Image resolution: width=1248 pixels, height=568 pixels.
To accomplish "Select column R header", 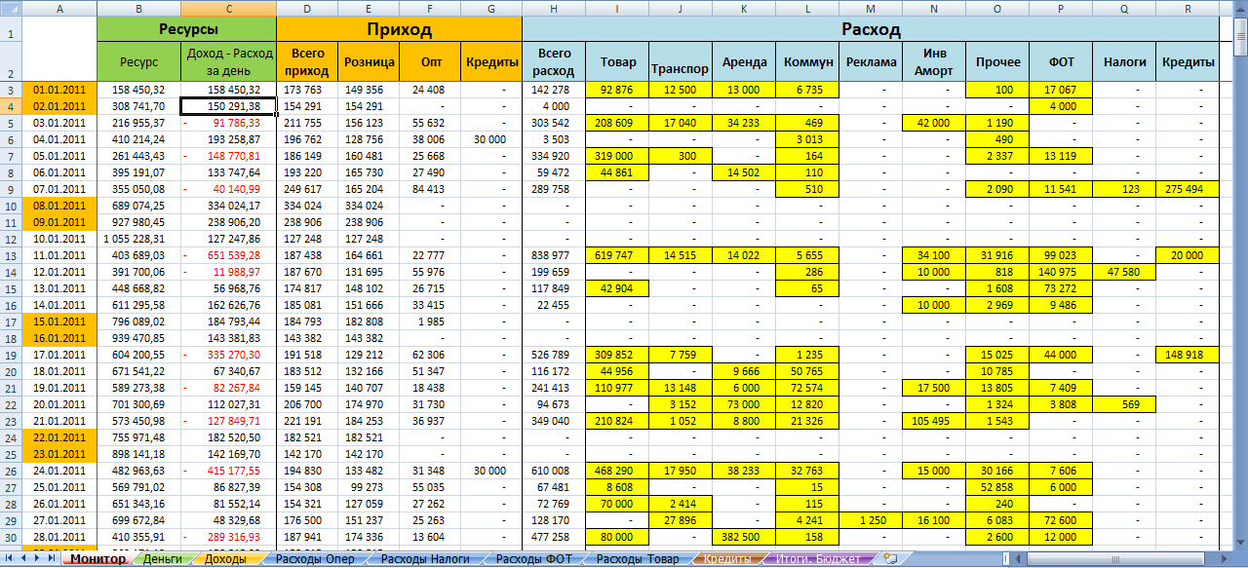I will click(1188, 8).
